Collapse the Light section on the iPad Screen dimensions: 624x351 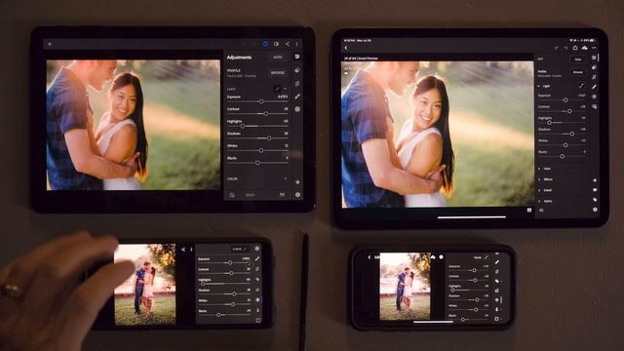(x=539, y=86)
